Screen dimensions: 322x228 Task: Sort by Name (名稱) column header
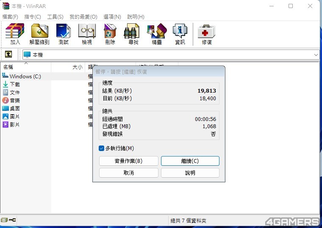pyautogui.click(x=26, y=67)
